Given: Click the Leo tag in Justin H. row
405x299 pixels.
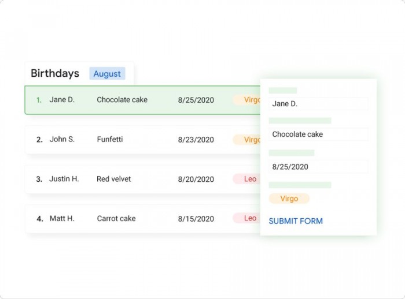Looking at the screenshot, I should point(249,179).
